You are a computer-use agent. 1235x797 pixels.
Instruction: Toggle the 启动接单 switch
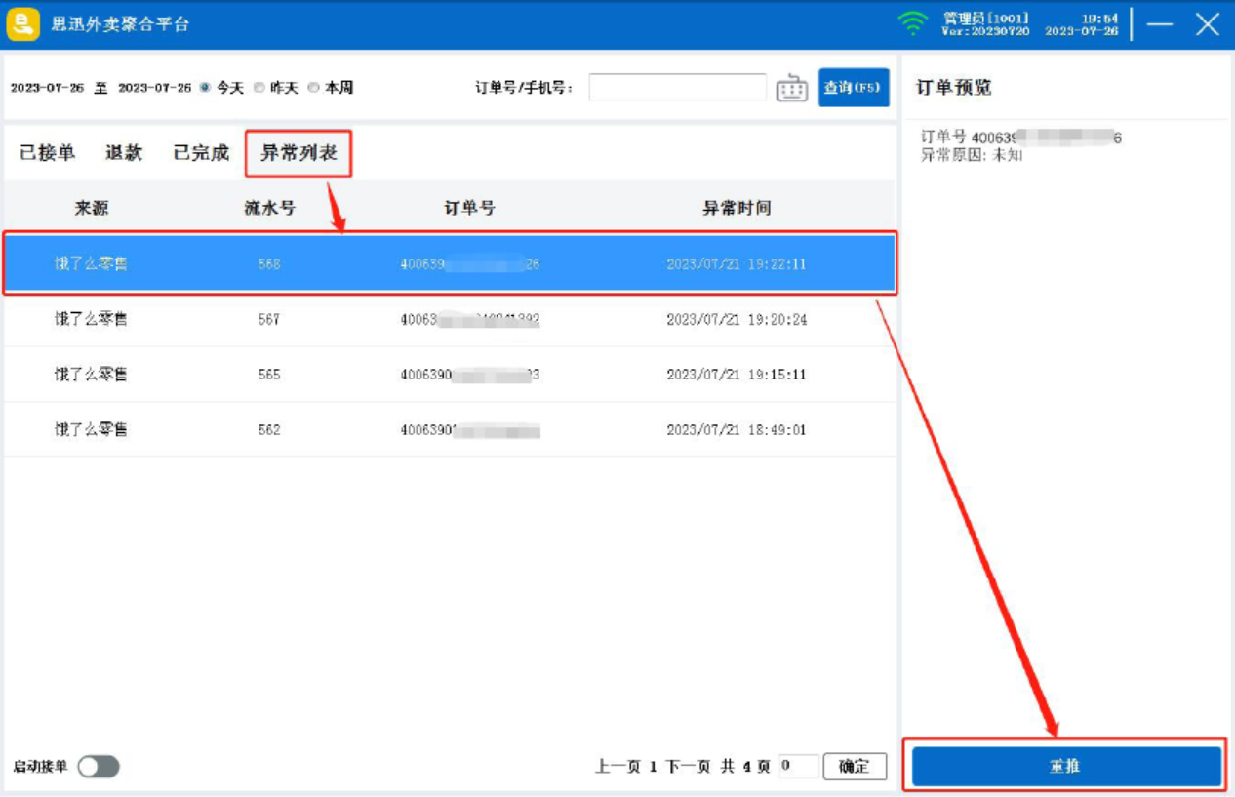pos(99,767)
